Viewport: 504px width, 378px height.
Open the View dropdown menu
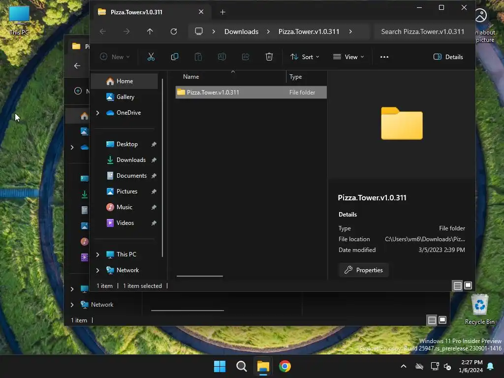click(x=348, y=57)
